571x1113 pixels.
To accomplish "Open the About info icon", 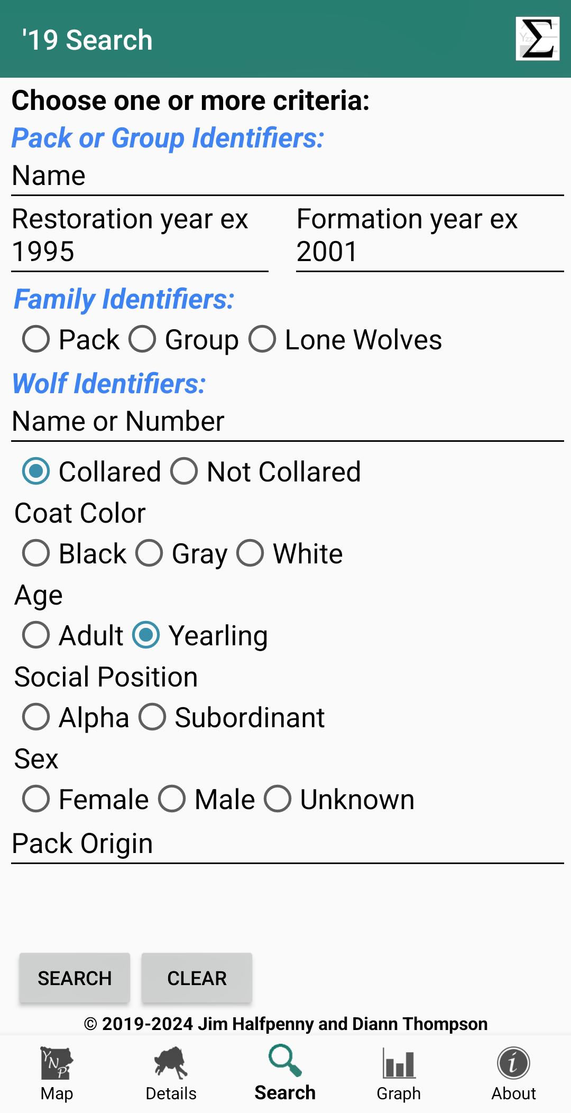I will point(513,1063).
